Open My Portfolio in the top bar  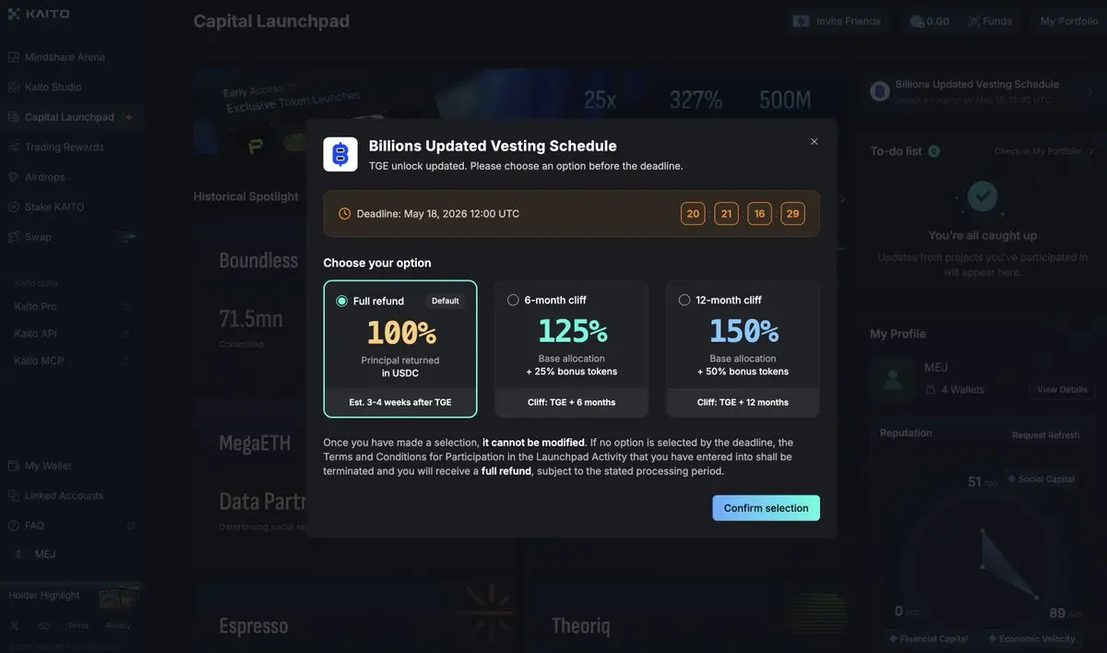pos(1069,21)
